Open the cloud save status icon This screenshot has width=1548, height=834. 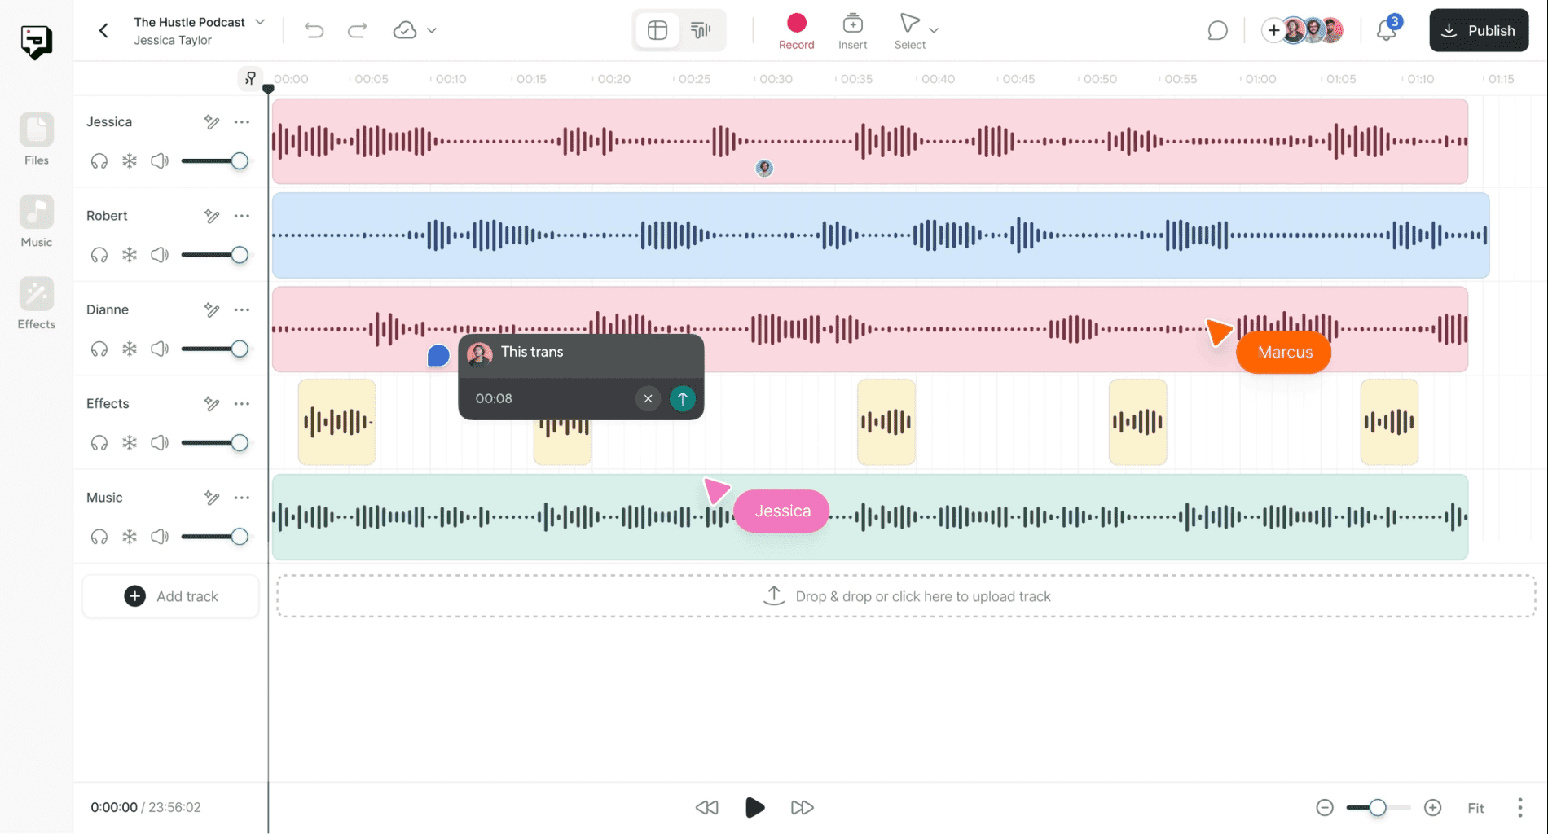click(x=405, y=31)
